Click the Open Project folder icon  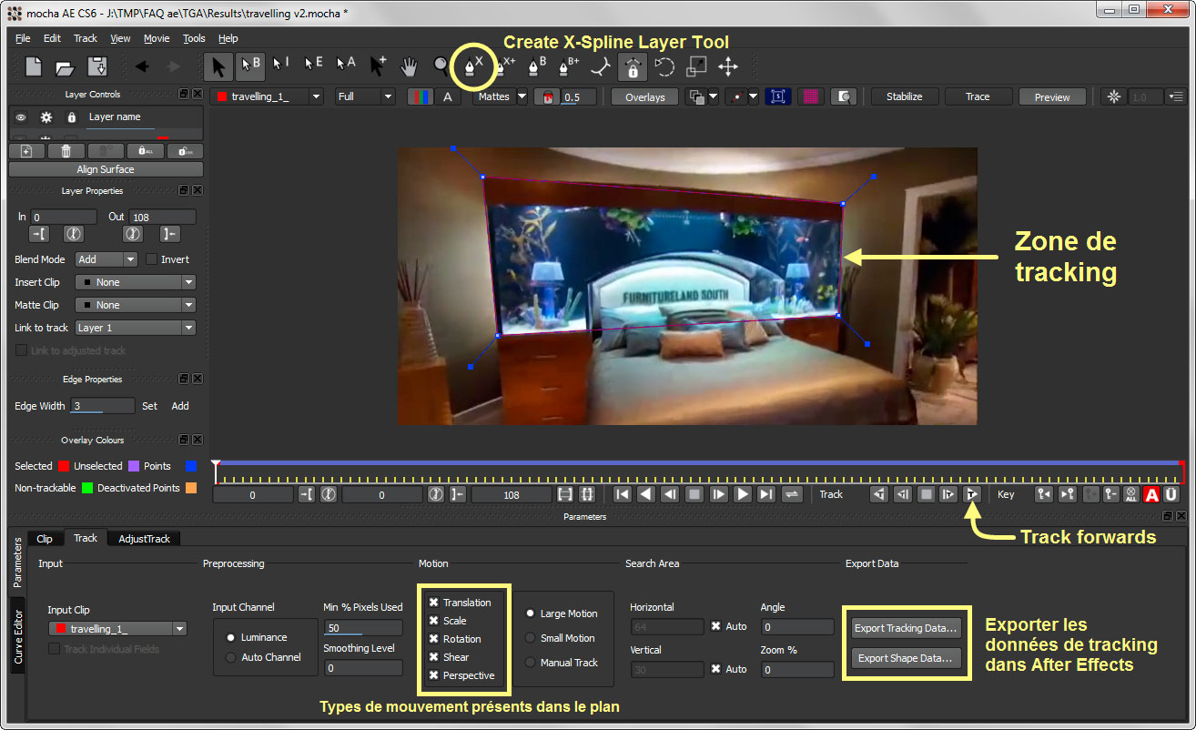(65, 66)
